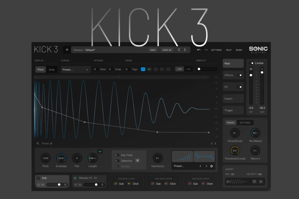Image resolution: width=299 pixels, height=199 pixels.
Task: Solo the Sub layer
Action: pos(39,185)
